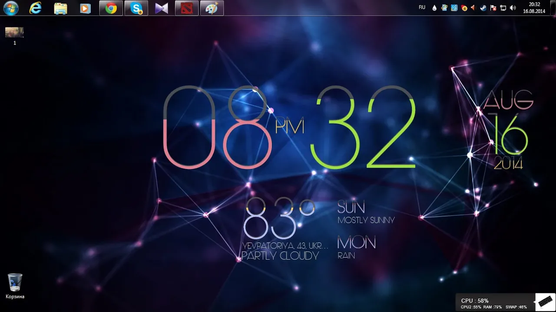556x312 pixels.
Task: Click the orange speaker-shaped tray icon
Action: coord(473,8)
